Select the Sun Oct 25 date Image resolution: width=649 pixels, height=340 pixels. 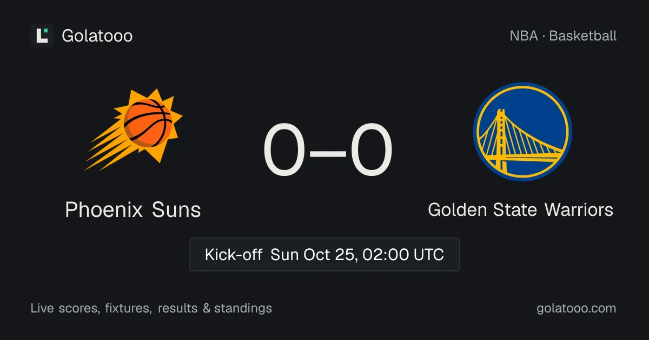click(314, 255)
